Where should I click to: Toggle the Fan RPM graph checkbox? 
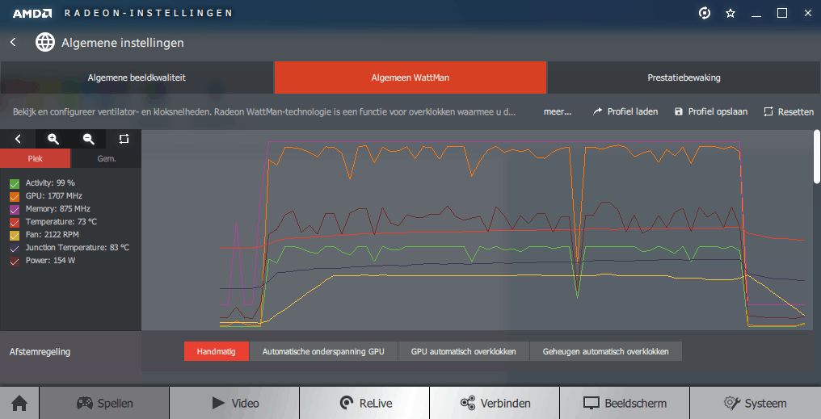tap(15, 235)
